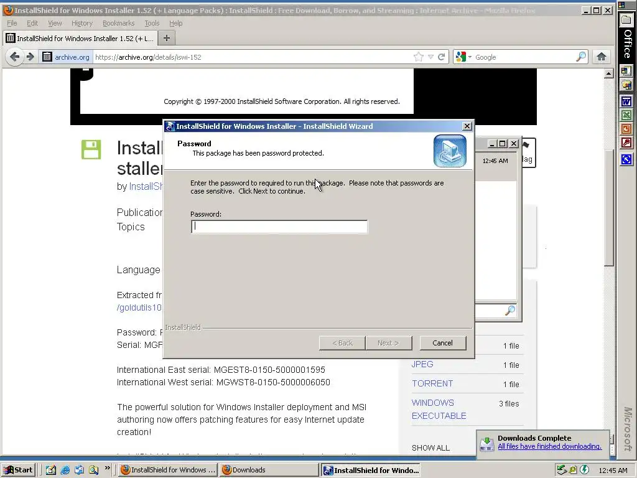Open the History menu in Firefox
Viewport: 637px width, 478px height.
pos(82,23)
